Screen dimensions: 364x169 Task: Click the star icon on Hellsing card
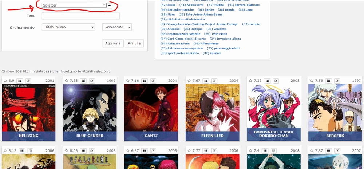(x=5, y=81)
